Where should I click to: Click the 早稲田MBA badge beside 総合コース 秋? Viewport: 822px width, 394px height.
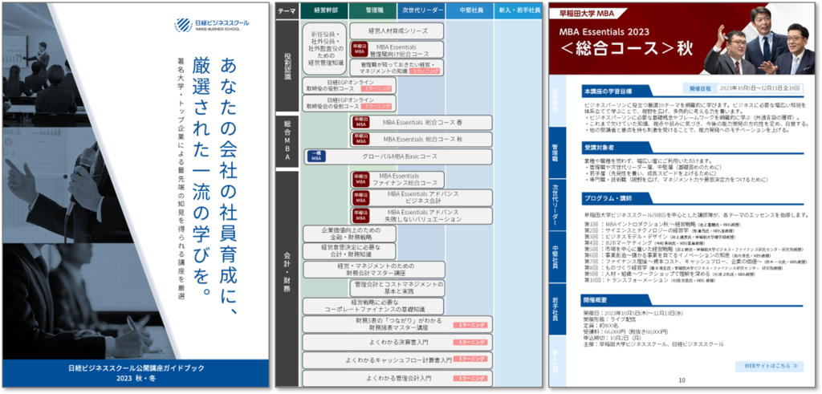[360, 140]
